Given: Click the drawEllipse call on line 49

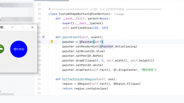Looking at the screenshot, I should pos(85,61).
